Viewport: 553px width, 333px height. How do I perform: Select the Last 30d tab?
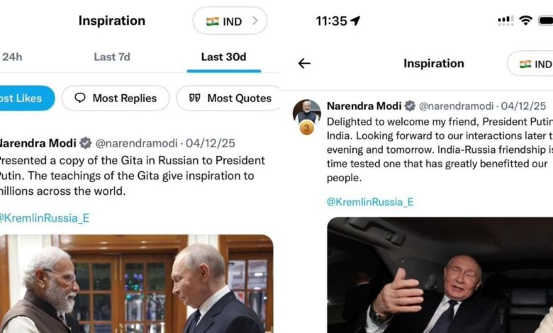tap(223, 57)
